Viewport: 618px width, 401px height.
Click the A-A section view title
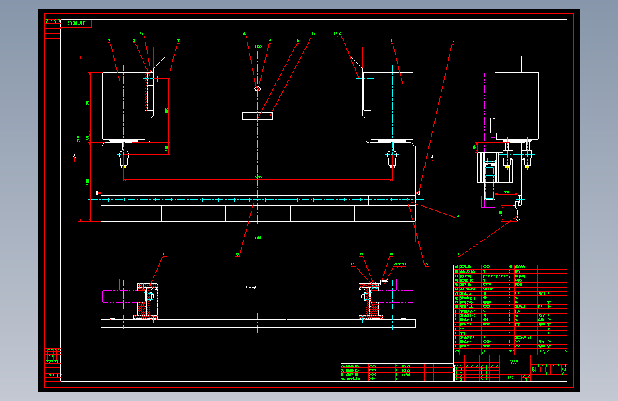[x=251, y=288]
